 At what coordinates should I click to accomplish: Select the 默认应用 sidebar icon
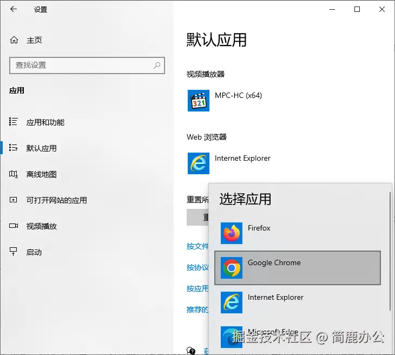tap(13, 147)
